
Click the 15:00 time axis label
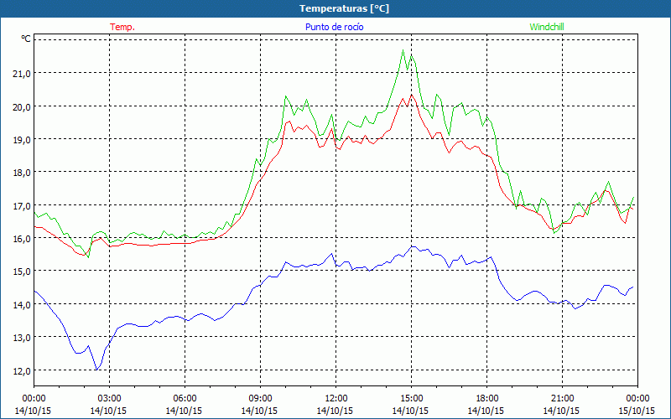pyautogui.click(x=411, y=399)
